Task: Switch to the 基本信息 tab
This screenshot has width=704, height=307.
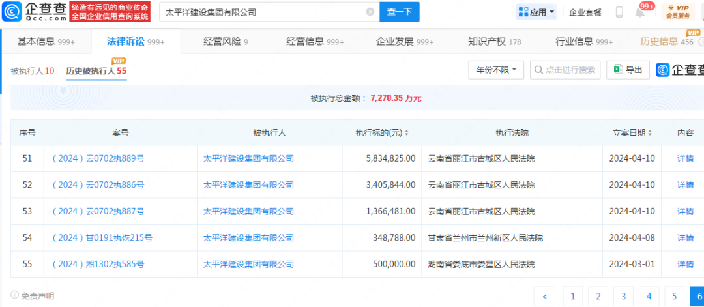Action: pos(46,42)
